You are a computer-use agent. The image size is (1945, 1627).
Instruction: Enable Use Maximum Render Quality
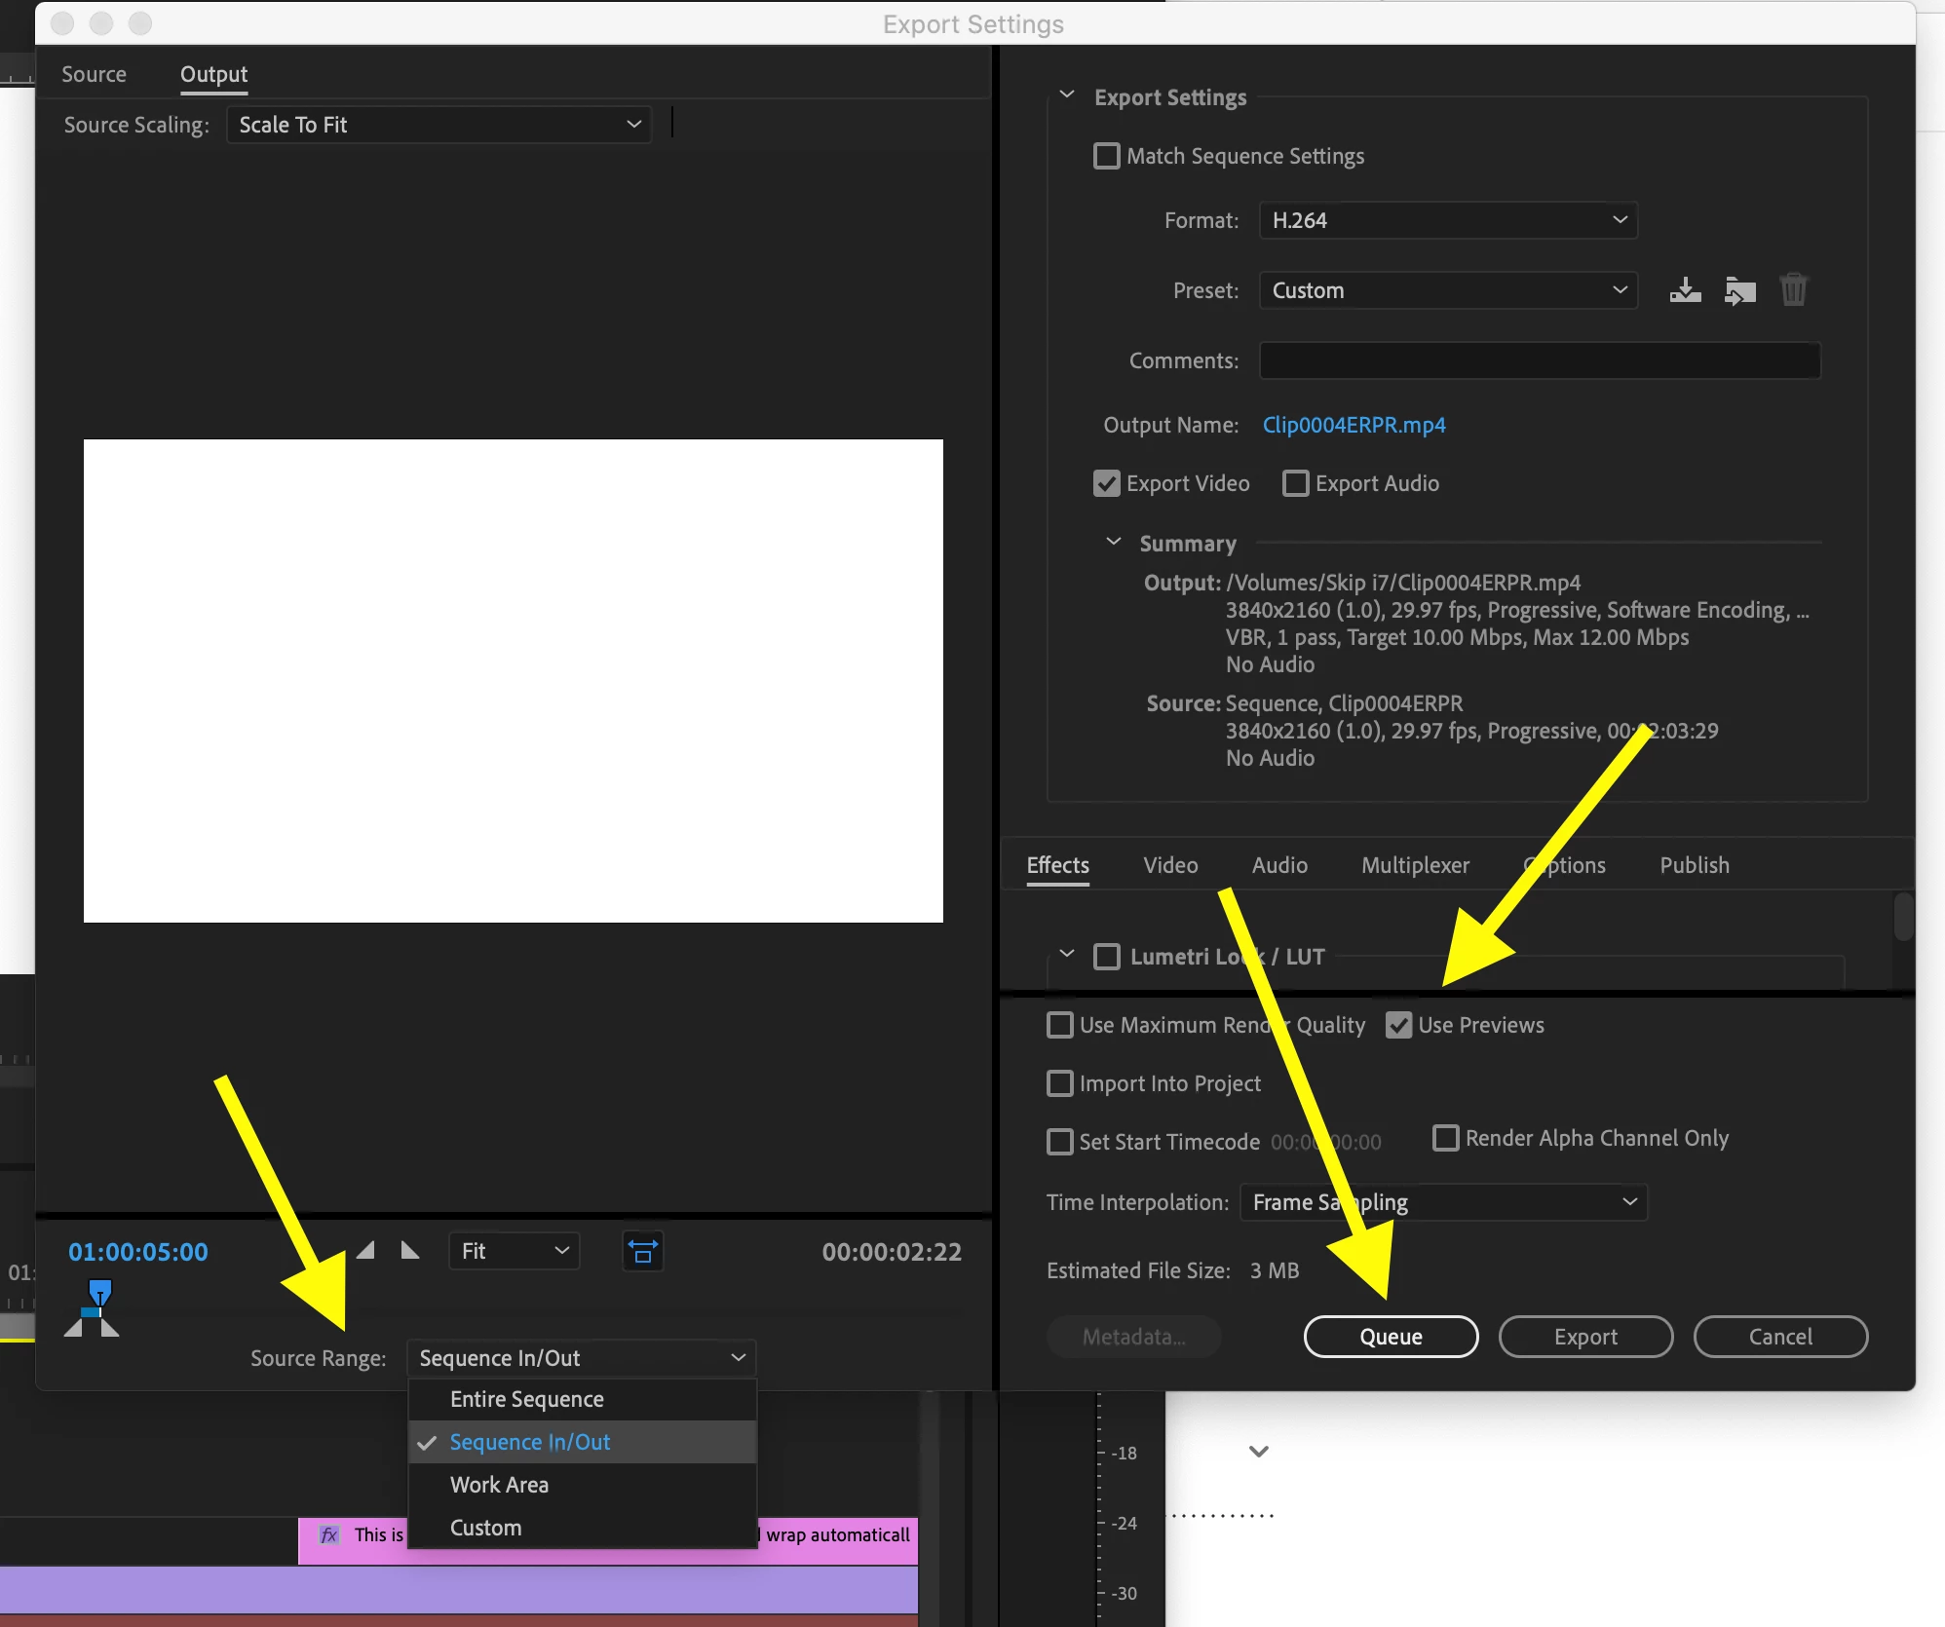coord(1059,1025)
